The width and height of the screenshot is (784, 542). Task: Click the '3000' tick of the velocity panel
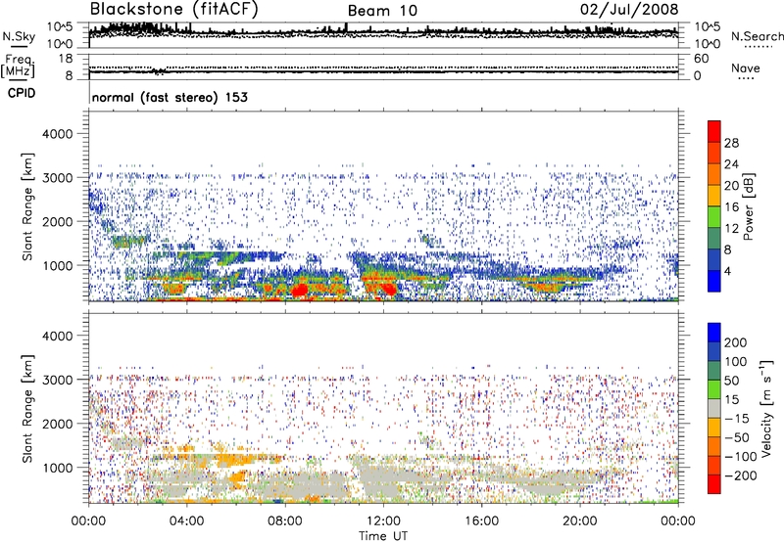pos(58,380)
